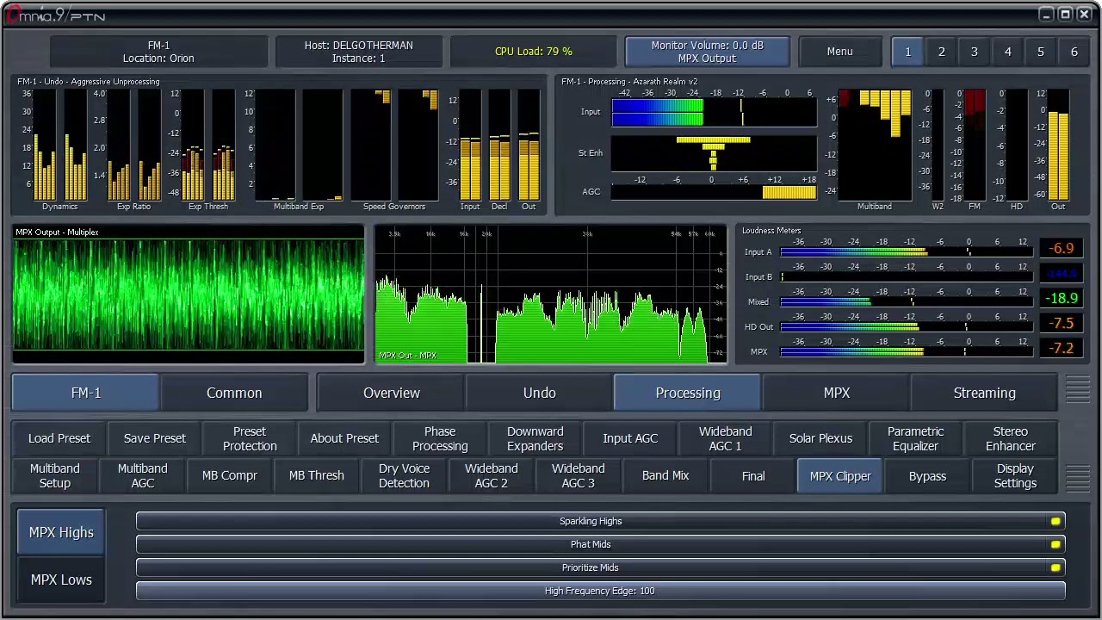Open the Wideband AGC 1 section
1102x620 pixels.
[x=725, y=438]
